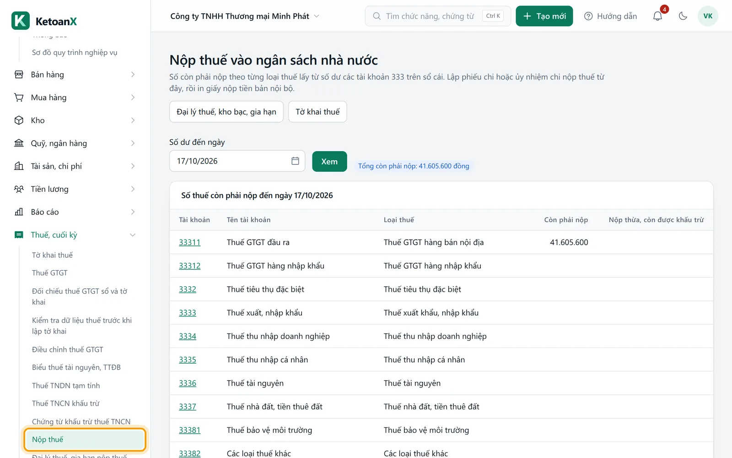Click the Số dư đến ngày date field
This screenshot has height=458, width=732.
[x=237, y=161]
